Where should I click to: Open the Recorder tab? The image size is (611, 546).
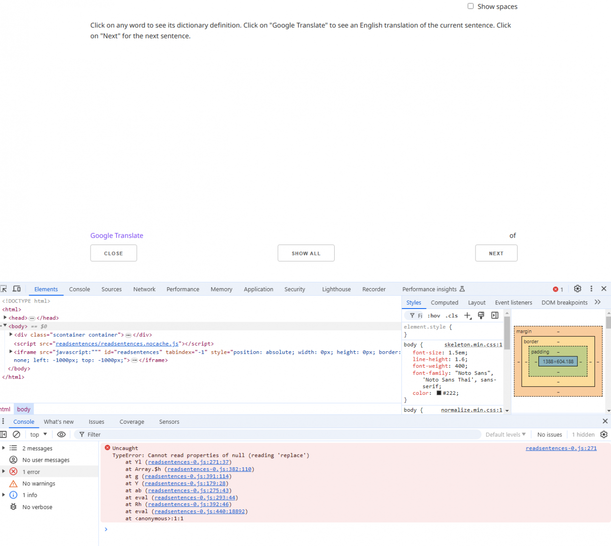tap(374, 289)
